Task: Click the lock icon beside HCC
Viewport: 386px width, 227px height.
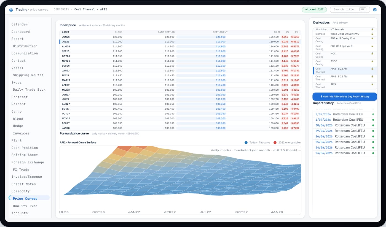Action: coord(372,53)
